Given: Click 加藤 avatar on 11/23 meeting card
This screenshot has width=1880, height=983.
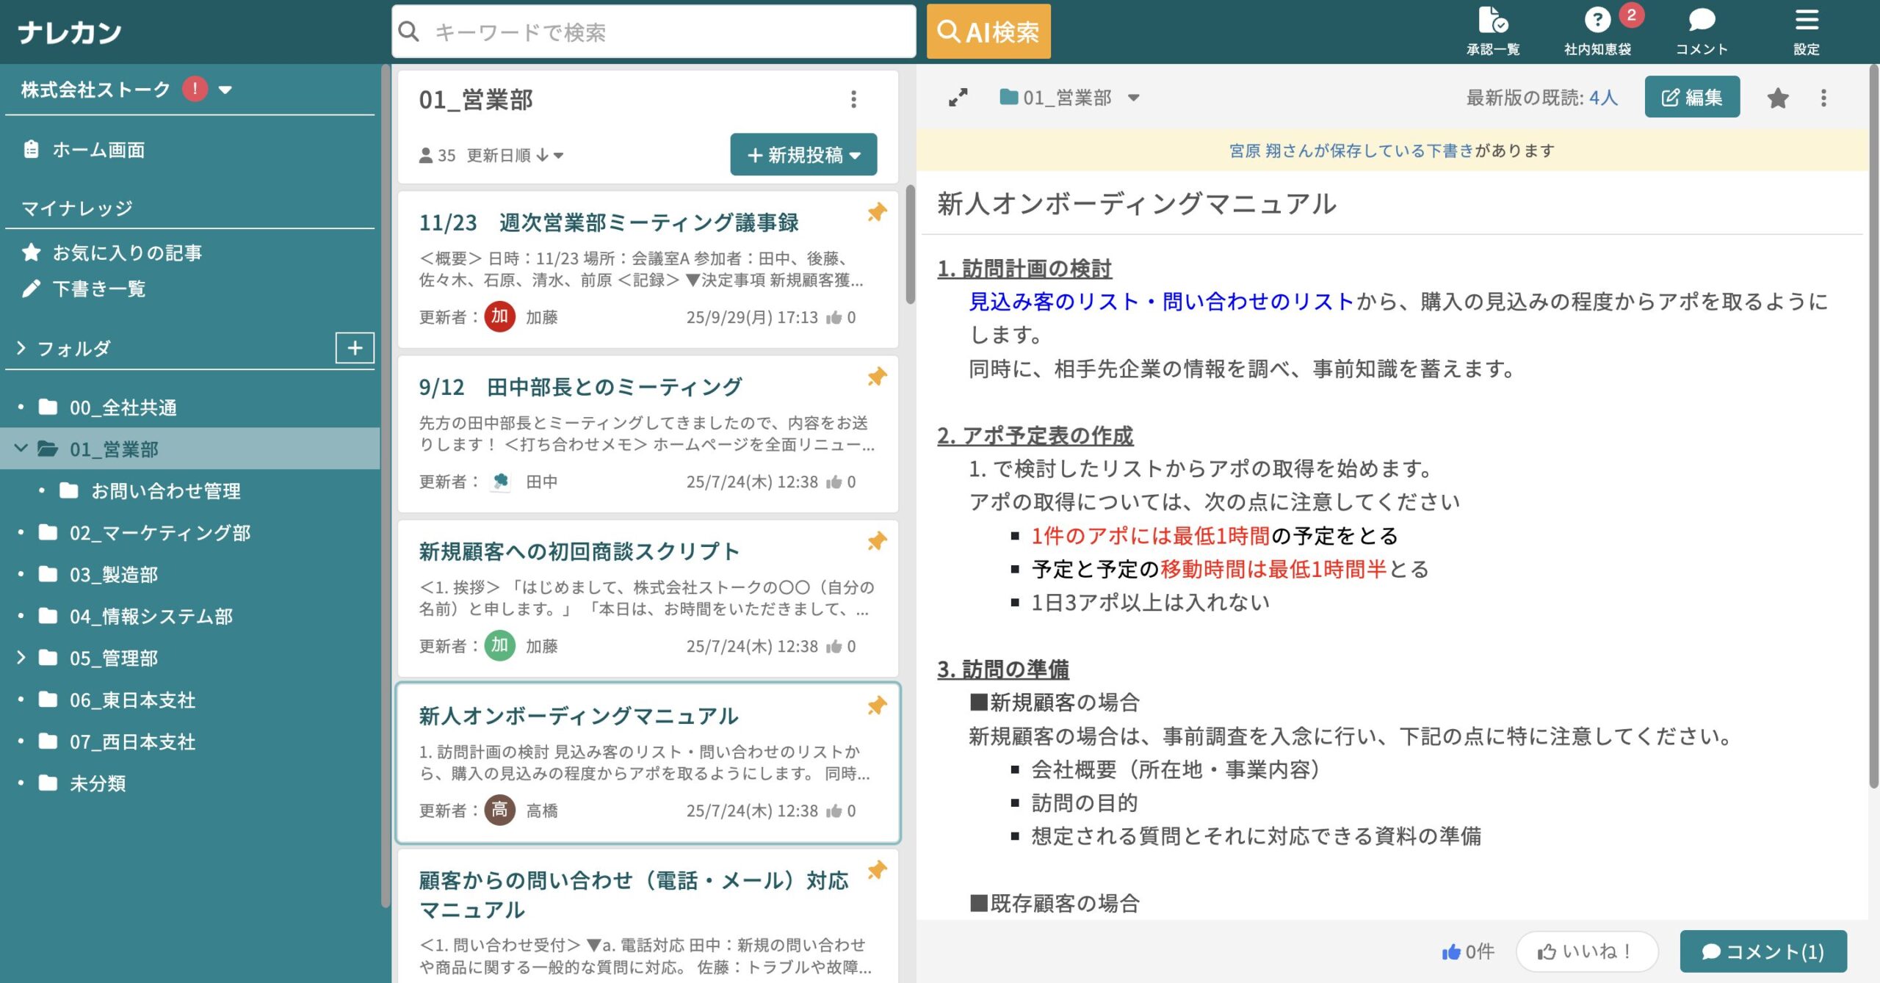Looking at the screenshot, I should pyautogui.click(x=499, y=317).
